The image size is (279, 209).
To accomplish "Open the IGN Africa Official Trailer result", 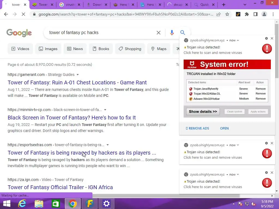I will [60, 187].
